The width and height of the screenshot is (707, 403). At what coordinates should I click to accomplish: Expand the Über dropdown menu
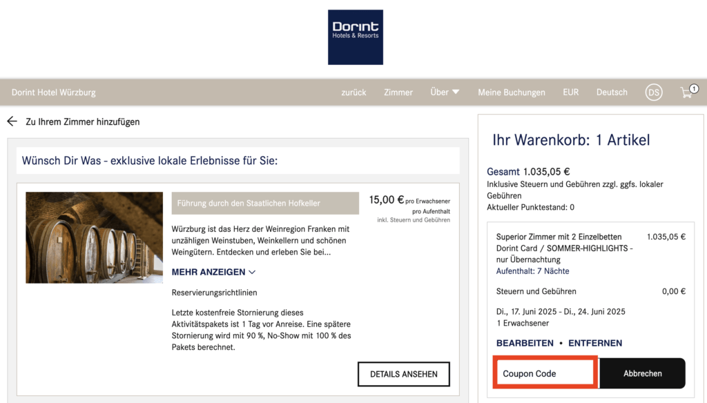445,92
